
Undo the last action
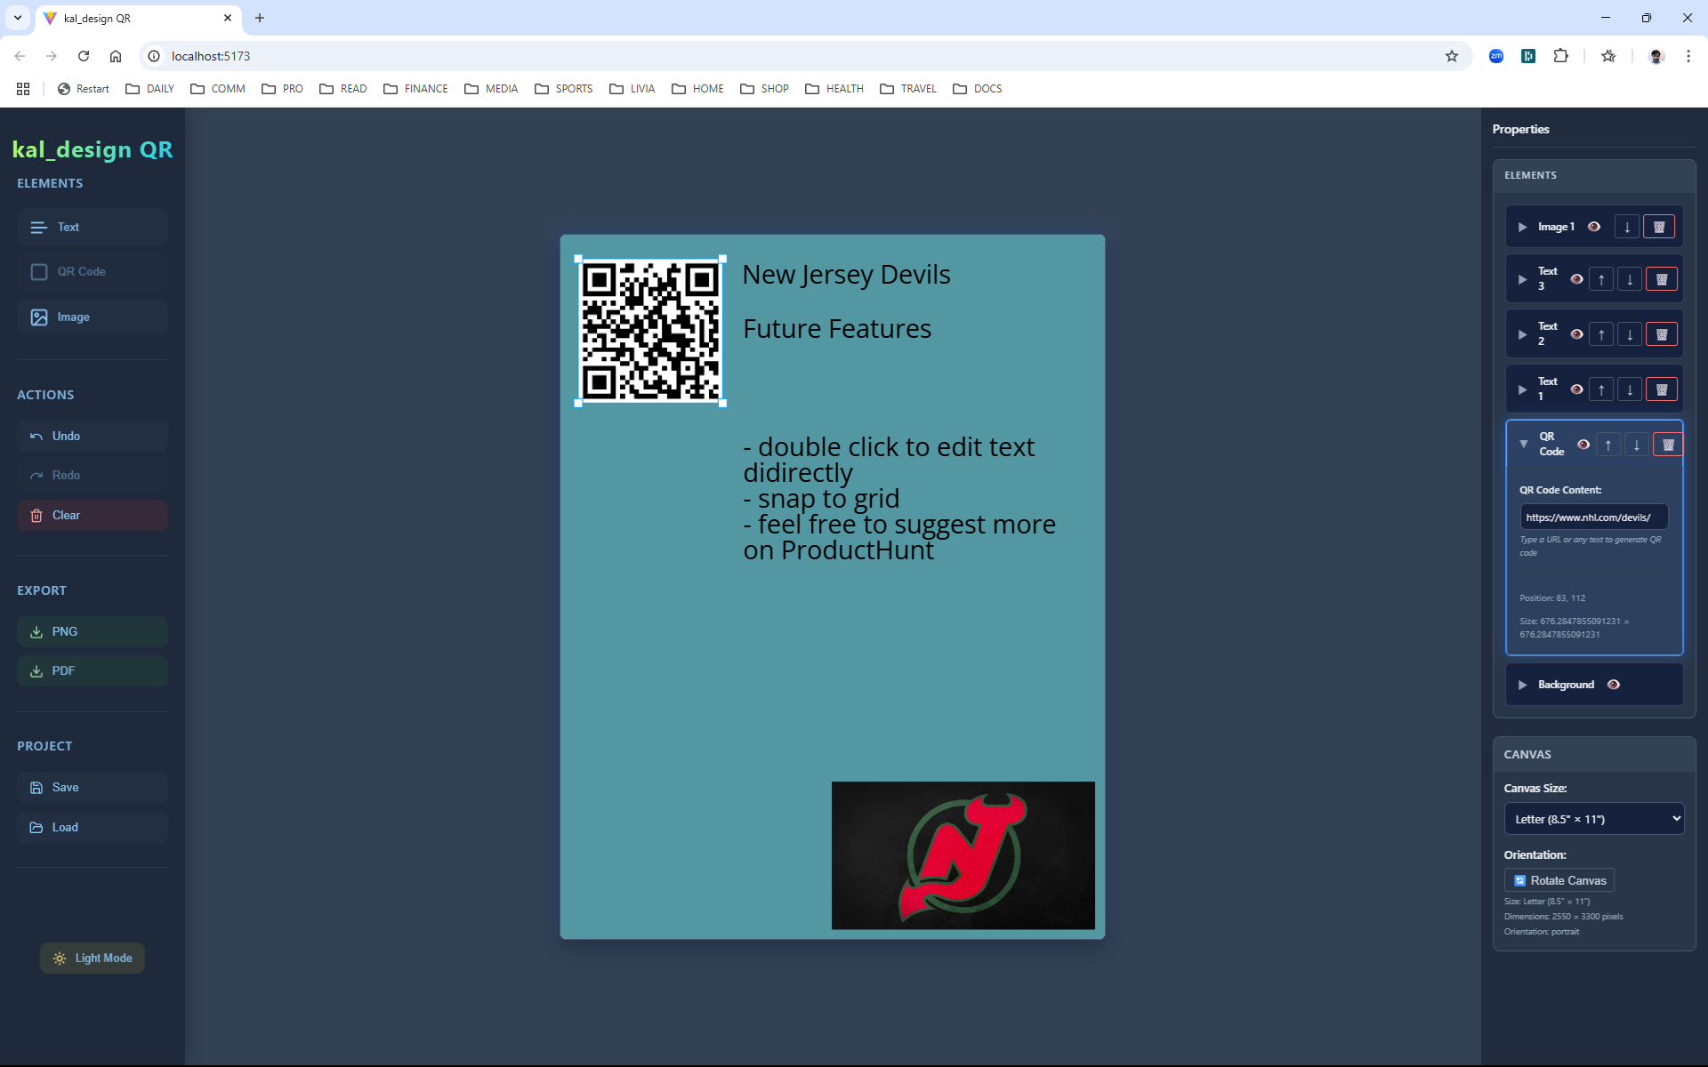pos(93,437)
